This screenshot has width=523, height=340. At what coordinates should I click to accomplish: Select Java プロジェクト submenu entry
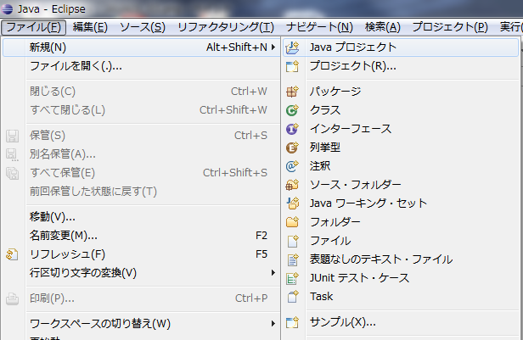pos(402,47)
